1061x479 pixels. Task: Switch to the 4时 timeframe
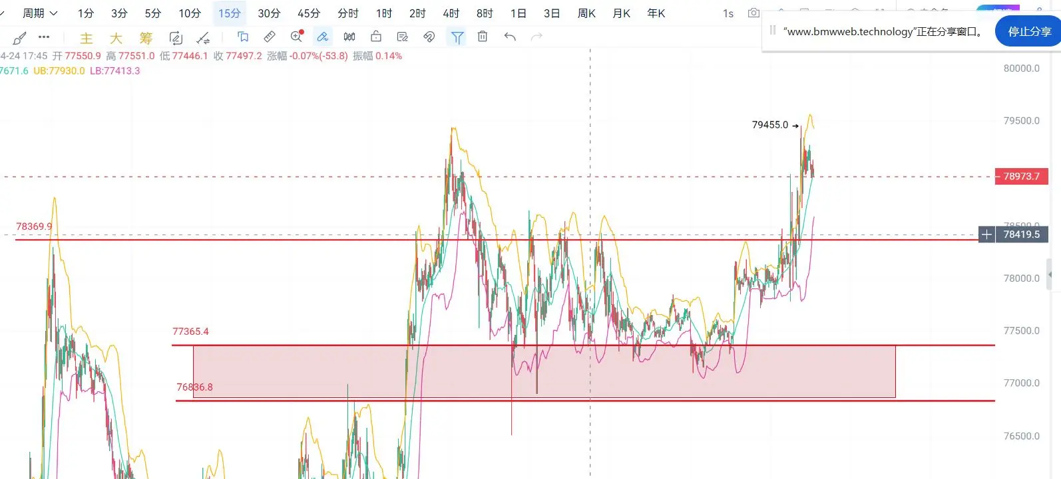pos(451,13)
